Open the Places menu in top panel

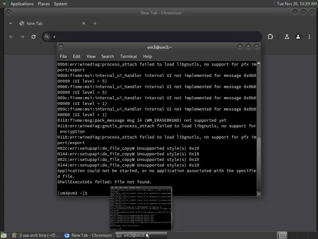tap(43, 4)
